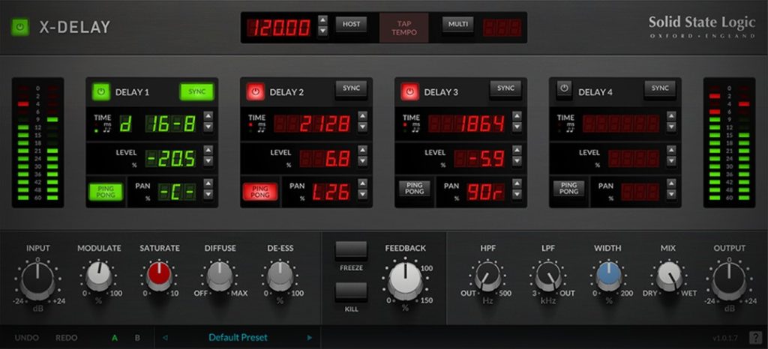Load the next preset with right arrow
The image size is (768, 349).
click(309, 338)
